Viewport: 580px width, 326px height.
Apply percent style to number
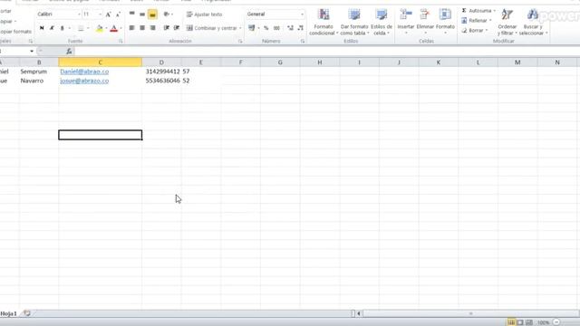[266, 28]
